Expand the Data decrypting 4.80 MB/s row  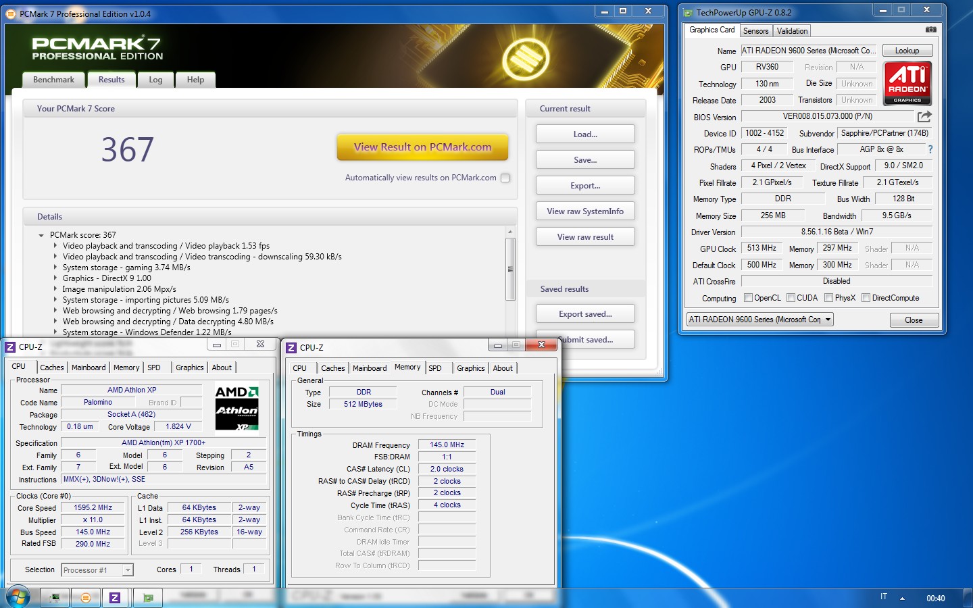coord(55,322)
